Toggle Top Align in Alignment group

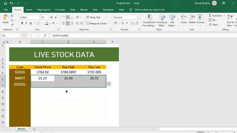pos(63,17)
